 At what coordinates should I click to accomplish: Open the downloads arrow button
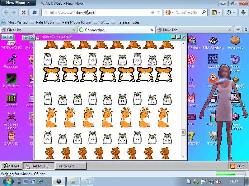[x=243, y=12]
